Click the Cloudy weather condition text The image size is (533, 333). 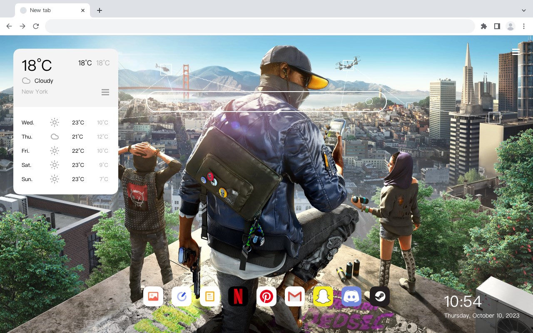[x=44, y=81]
